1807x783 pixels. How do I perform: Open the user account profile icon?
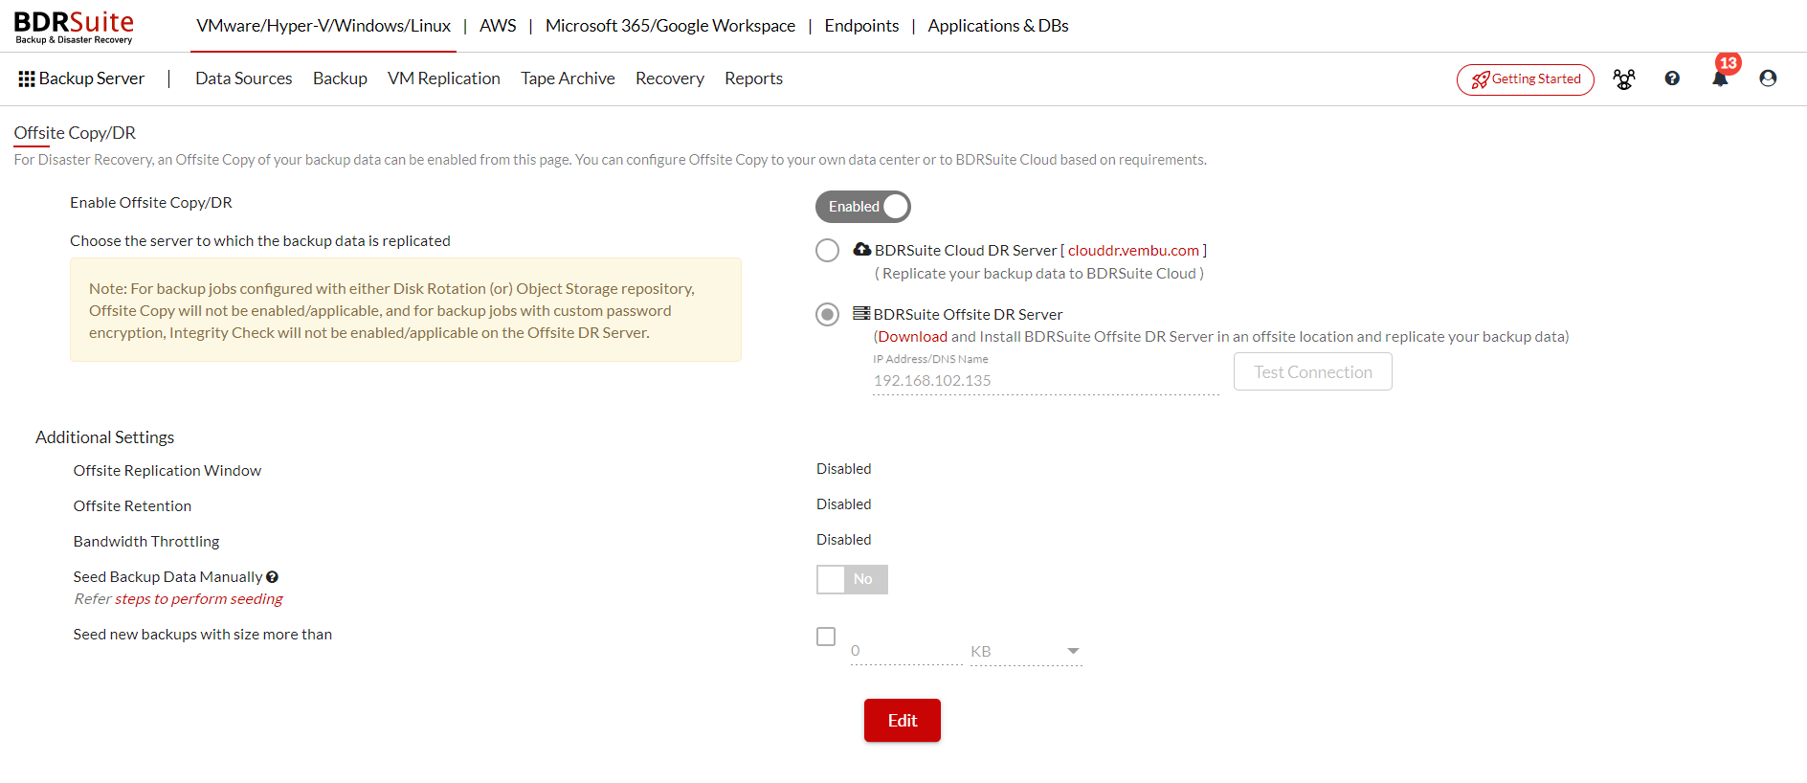click(x=1768, y=78)
